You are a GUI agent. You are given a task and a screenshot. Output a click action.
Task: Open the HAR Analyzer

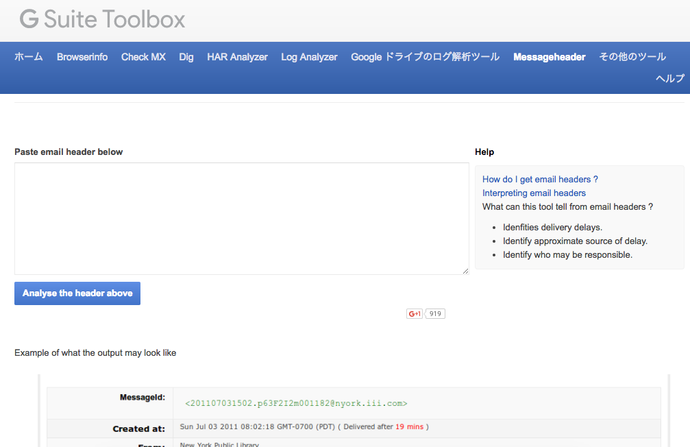pos(237,57)
